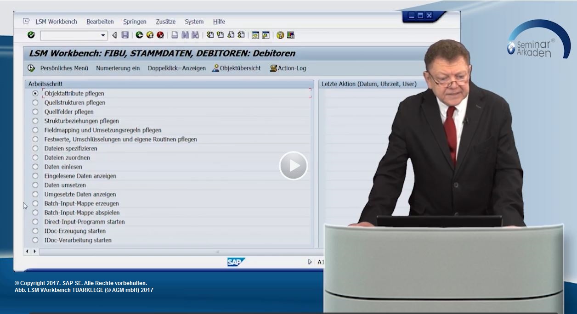Select the Daten einlesen radio button
This screenshot has width=577, height=314.
point(35,167)
